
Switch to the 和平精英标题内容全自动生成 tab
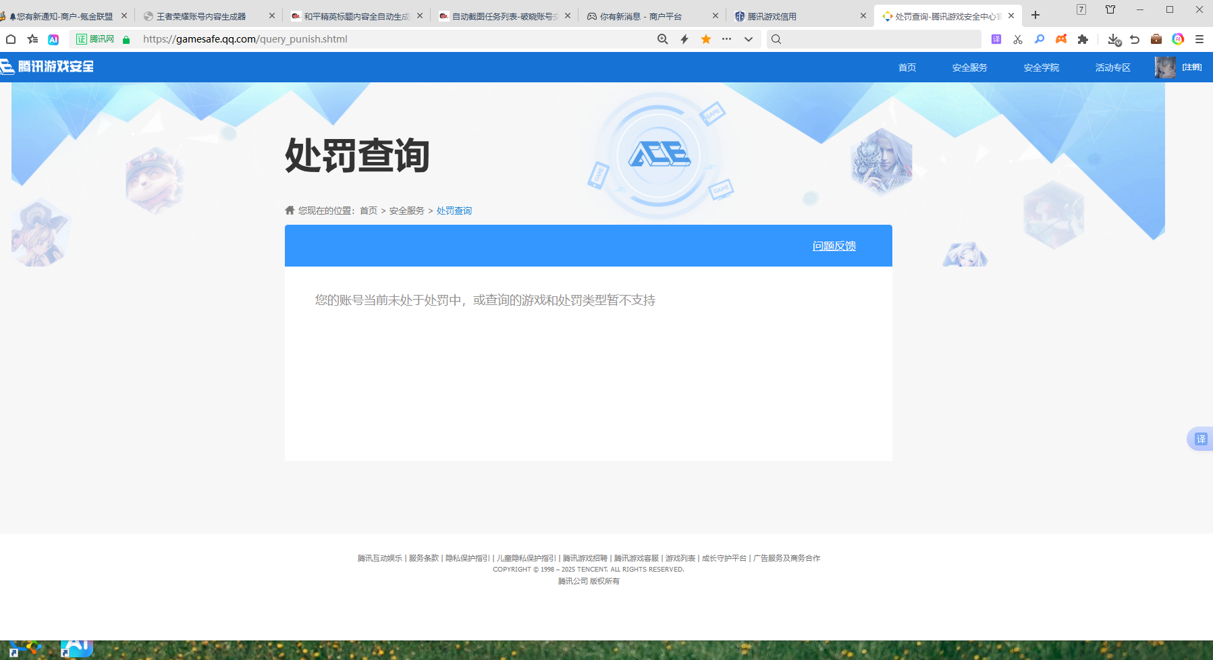[x=356, y=16]
